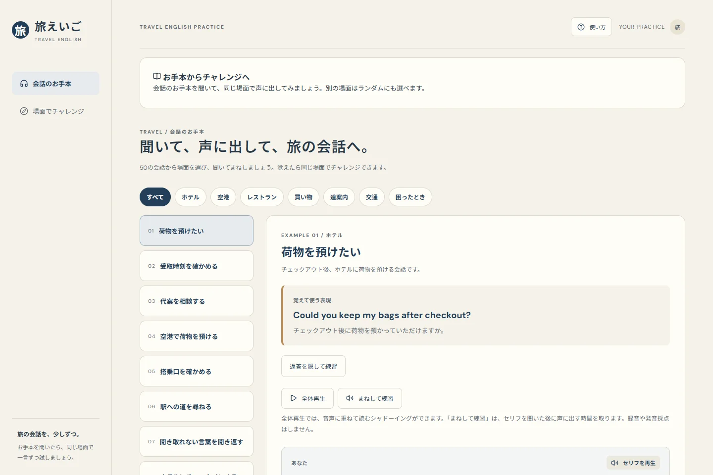Click the heading 荷物を預けたい in detail panel
Viewport: 713px width, 475px height.
coord(321,252)
